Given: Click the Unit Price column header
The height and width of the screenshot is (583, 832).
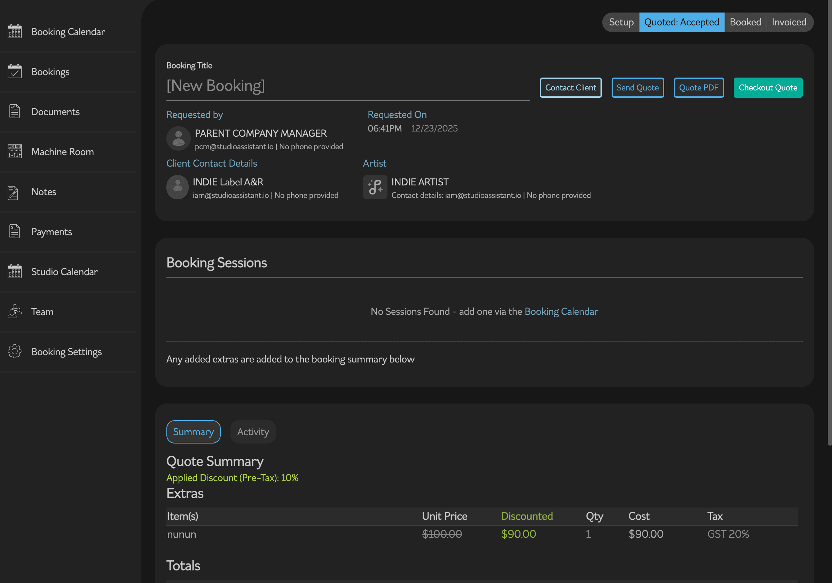Looking at the screenshot, I should (445, 516).
